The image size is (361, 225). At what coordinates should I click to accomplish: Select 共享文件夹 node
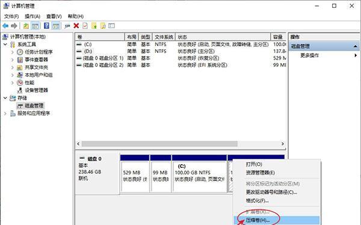pos(36,67)
